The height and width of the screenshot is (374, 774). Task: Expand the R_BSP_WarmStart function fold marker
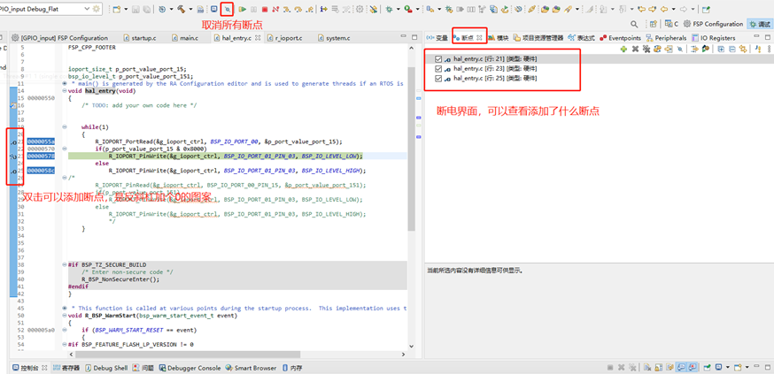tap(65, 316)
